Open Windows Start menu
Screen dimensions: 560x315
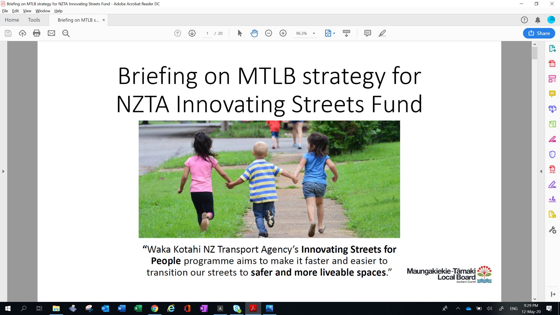tap(8, 308)
